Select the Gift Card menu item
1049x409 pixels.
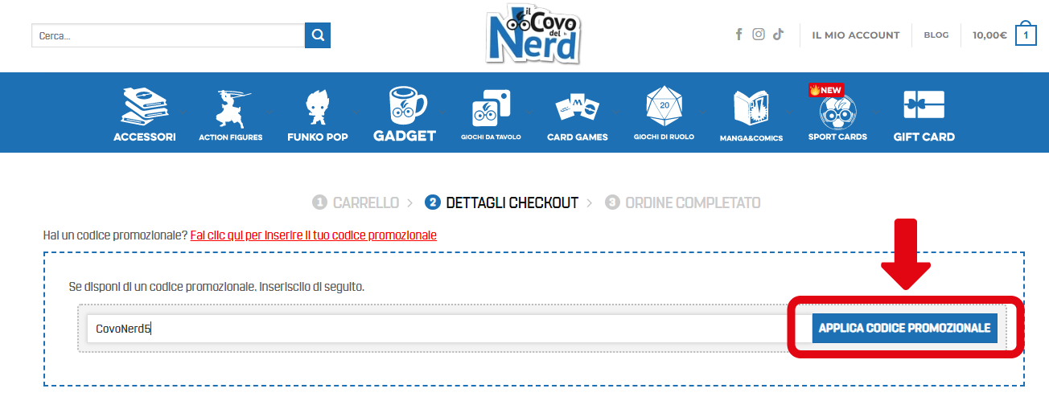(x=924, y=114)
